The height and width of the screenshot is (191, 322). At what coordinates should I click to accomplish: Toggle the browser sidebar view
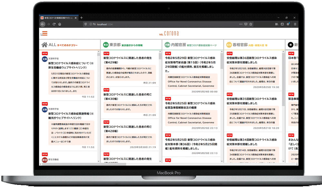(282, 24)
